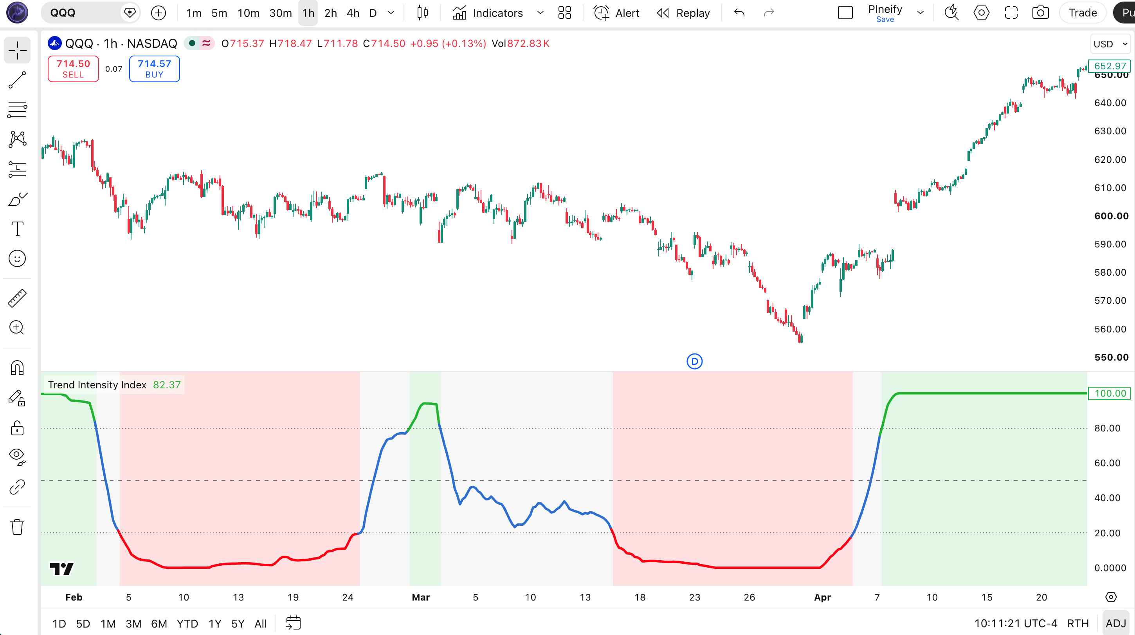This screenshot has height=635, width=1135.
Task: Set the date range to 1D
Action: (59, 624)
